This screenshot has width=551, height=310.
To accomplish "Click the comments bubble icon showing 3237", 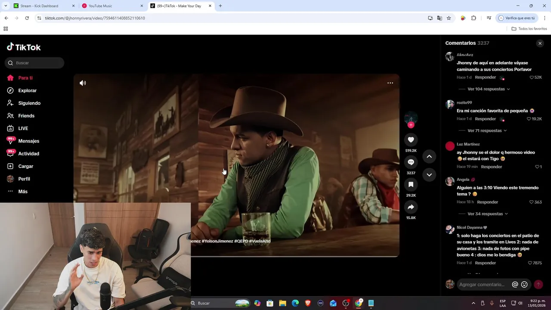I will [x=411, y=162].
